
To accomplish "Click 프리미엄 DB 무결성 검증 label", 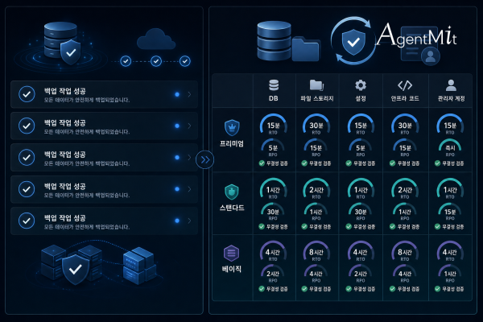I will click(277, 163).
